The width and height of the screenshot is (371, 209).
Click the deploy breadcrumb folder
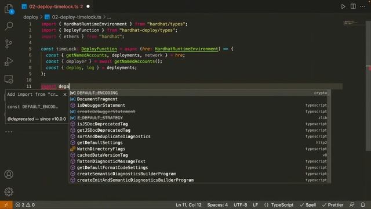[31, 17]
